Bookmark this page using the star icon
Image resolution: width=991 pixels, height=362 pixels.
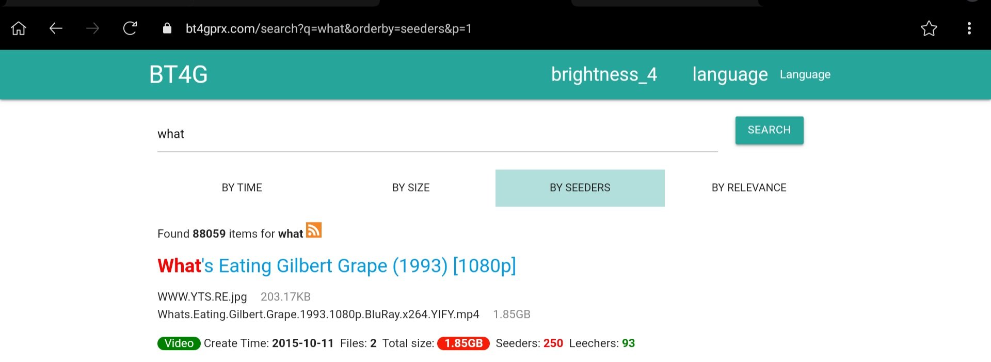click(x=929, y=28)
